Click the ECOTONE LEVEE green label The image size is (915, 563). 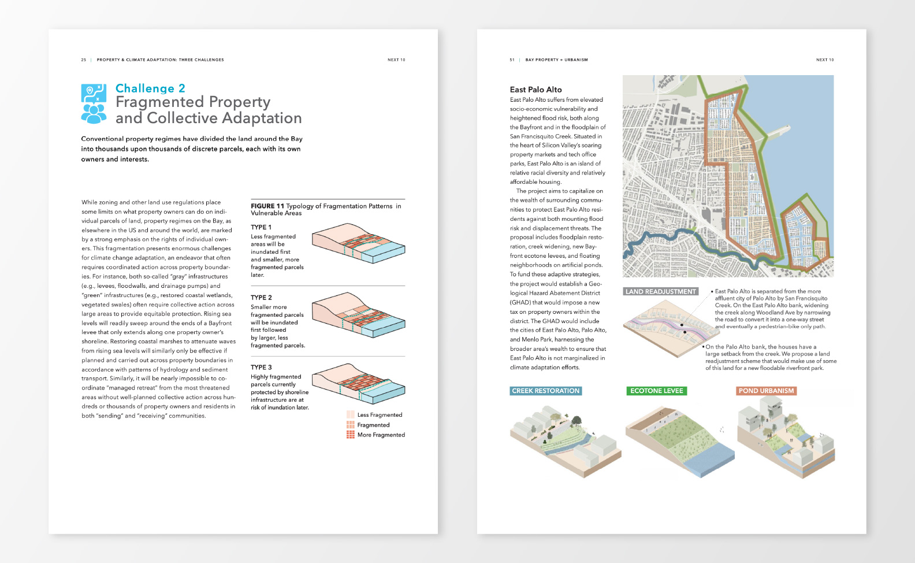click(x=657, y=391)
